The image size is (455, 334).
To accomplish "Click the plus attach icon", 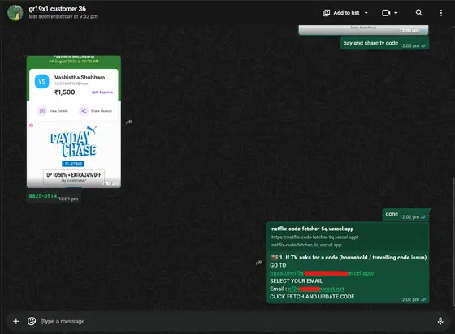I will click(16, 321).
